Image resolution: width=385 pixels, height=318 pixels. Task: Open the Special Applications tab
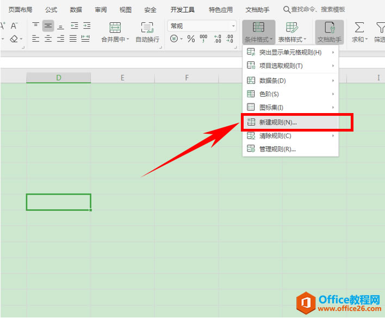pyautogui.click(x=221, y=10)
